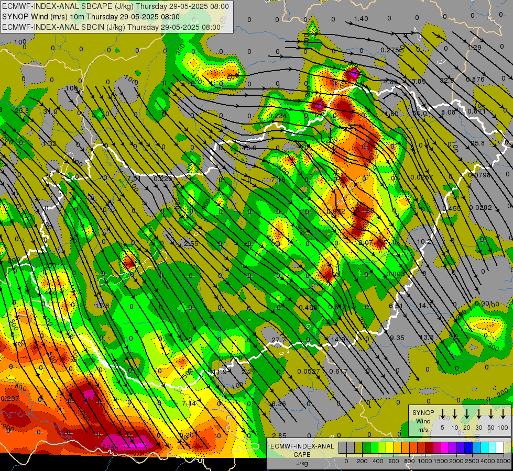The image size is (513, 471).
Task: Click the map value 7.51
Action: tap(134, 178)
